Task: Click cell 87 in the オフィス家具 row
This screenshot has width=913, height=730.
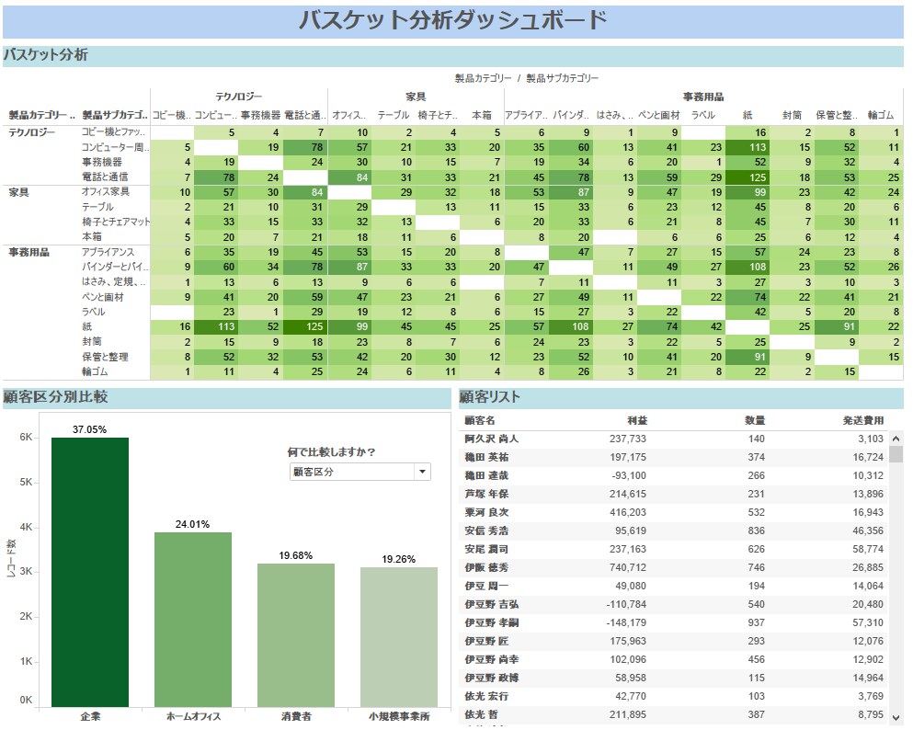Action: (571, 192)
